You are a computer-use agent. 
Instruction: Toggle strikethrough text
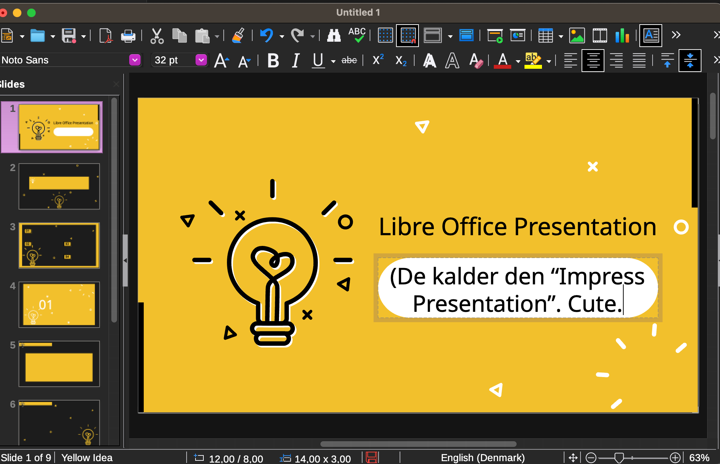tap(349, 61)
